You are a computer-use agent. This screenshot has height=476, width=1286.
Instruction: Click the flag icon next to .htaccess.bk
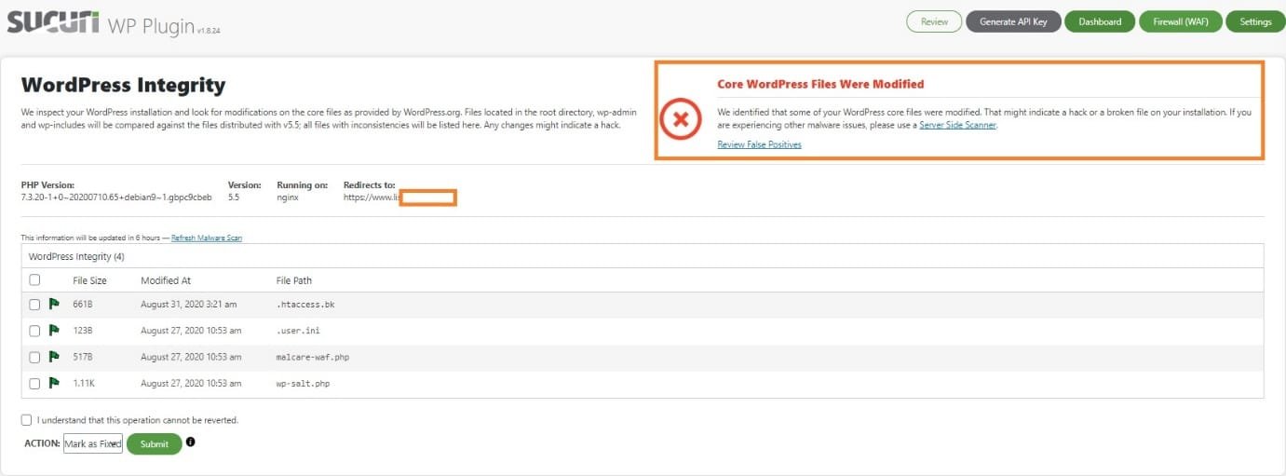pos(54,304)
